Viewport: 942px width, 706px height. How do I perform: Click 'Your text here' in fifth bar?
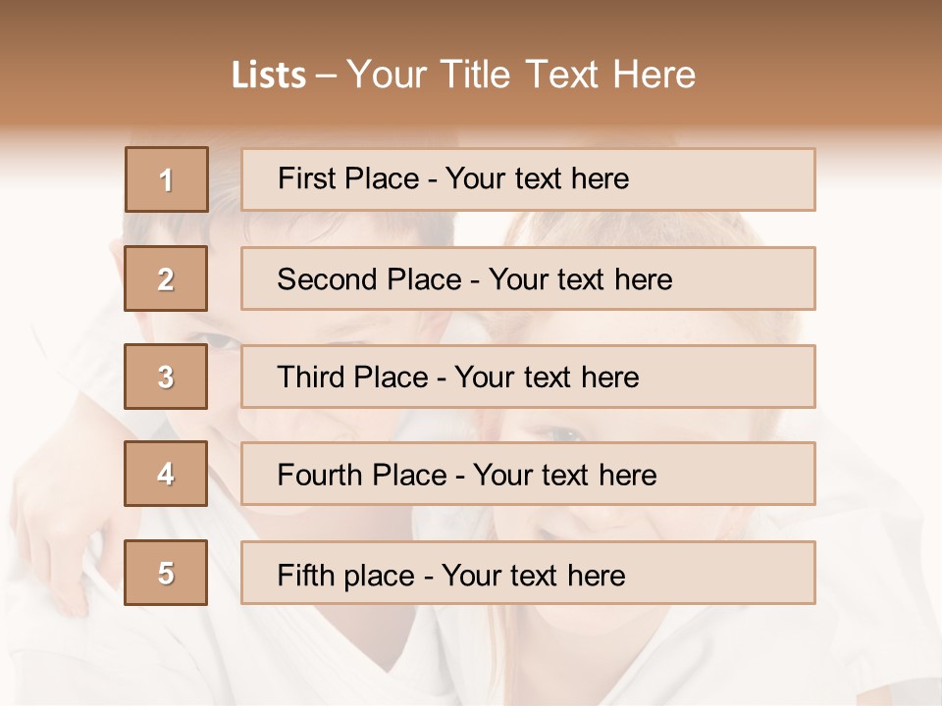point(534,576)
